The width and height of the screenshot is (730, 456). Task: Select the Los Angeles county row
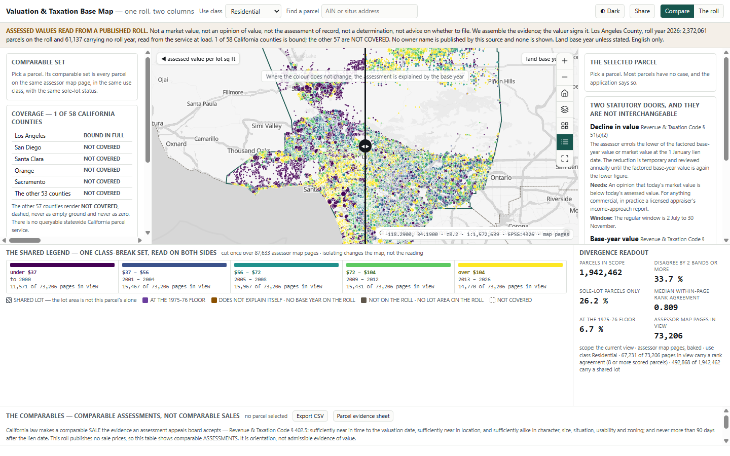[x=72, y=136]
